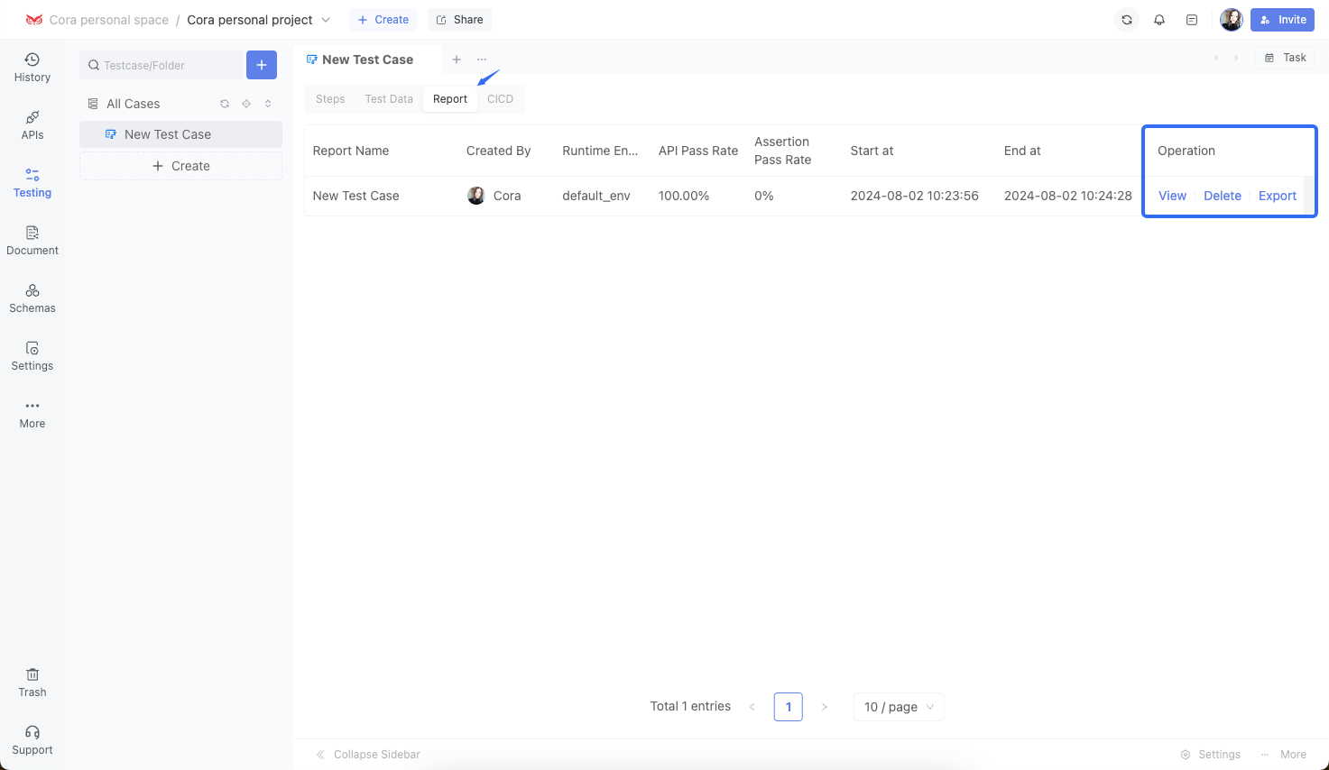
Task: Export the New Test Case report
Action: [x=1278, y=196]
